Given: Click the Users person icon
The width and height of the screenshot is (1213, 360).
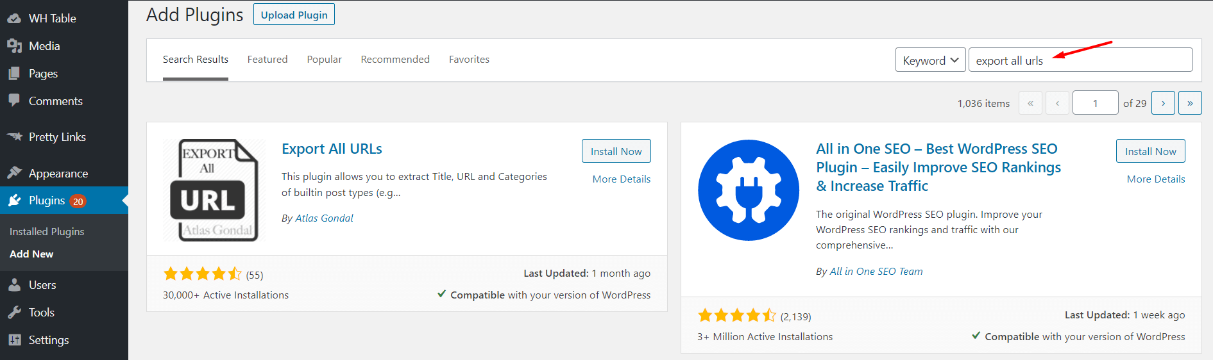Looking at the screenshot, I should click(14, 285).
